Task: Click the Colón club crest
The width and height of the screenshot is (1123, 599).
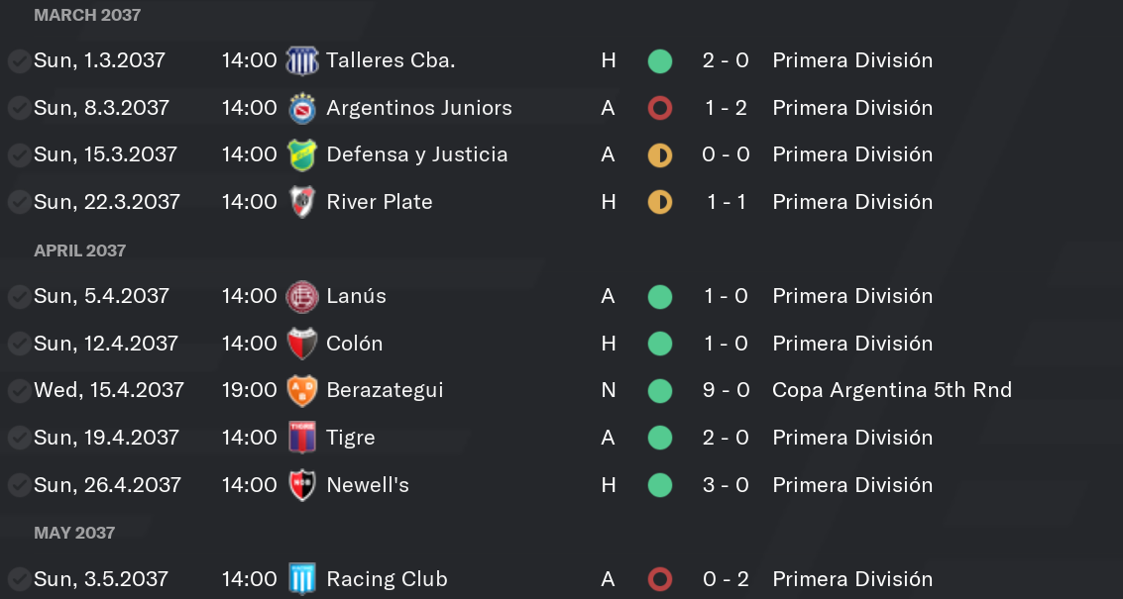Action: (x=301, y=344)
